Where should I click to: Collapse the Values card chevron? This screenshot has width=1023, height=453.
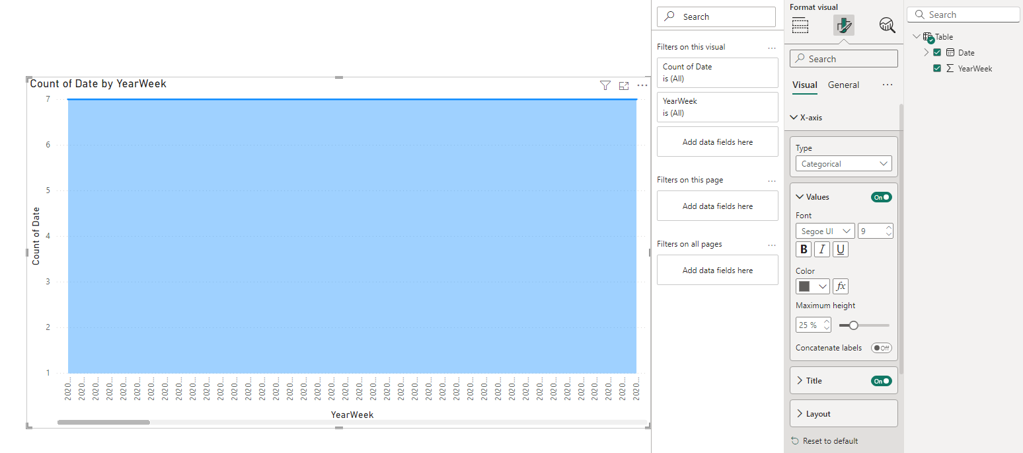[x=800, y=197]
